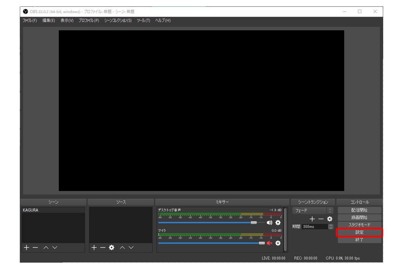Open the 表示(V) menu

67,21
